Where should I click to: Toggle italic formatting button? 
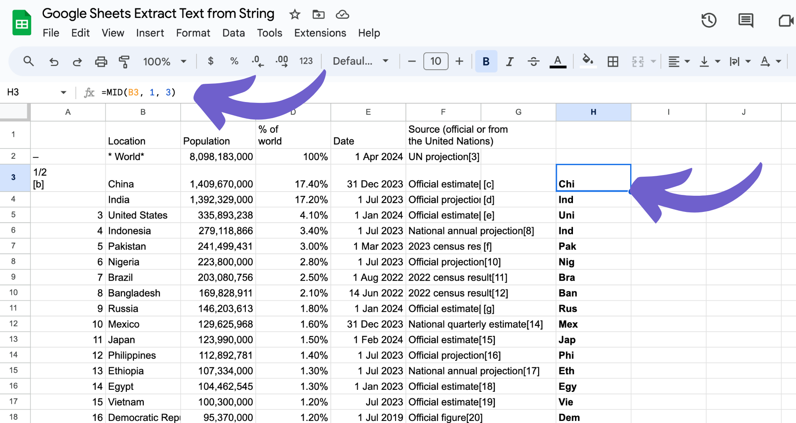(510, 62)
